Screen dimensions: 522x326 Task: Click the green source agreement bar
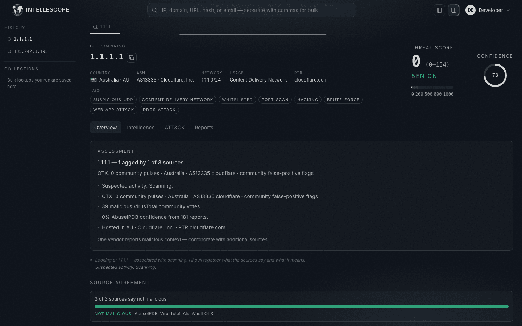pos(302,306)
